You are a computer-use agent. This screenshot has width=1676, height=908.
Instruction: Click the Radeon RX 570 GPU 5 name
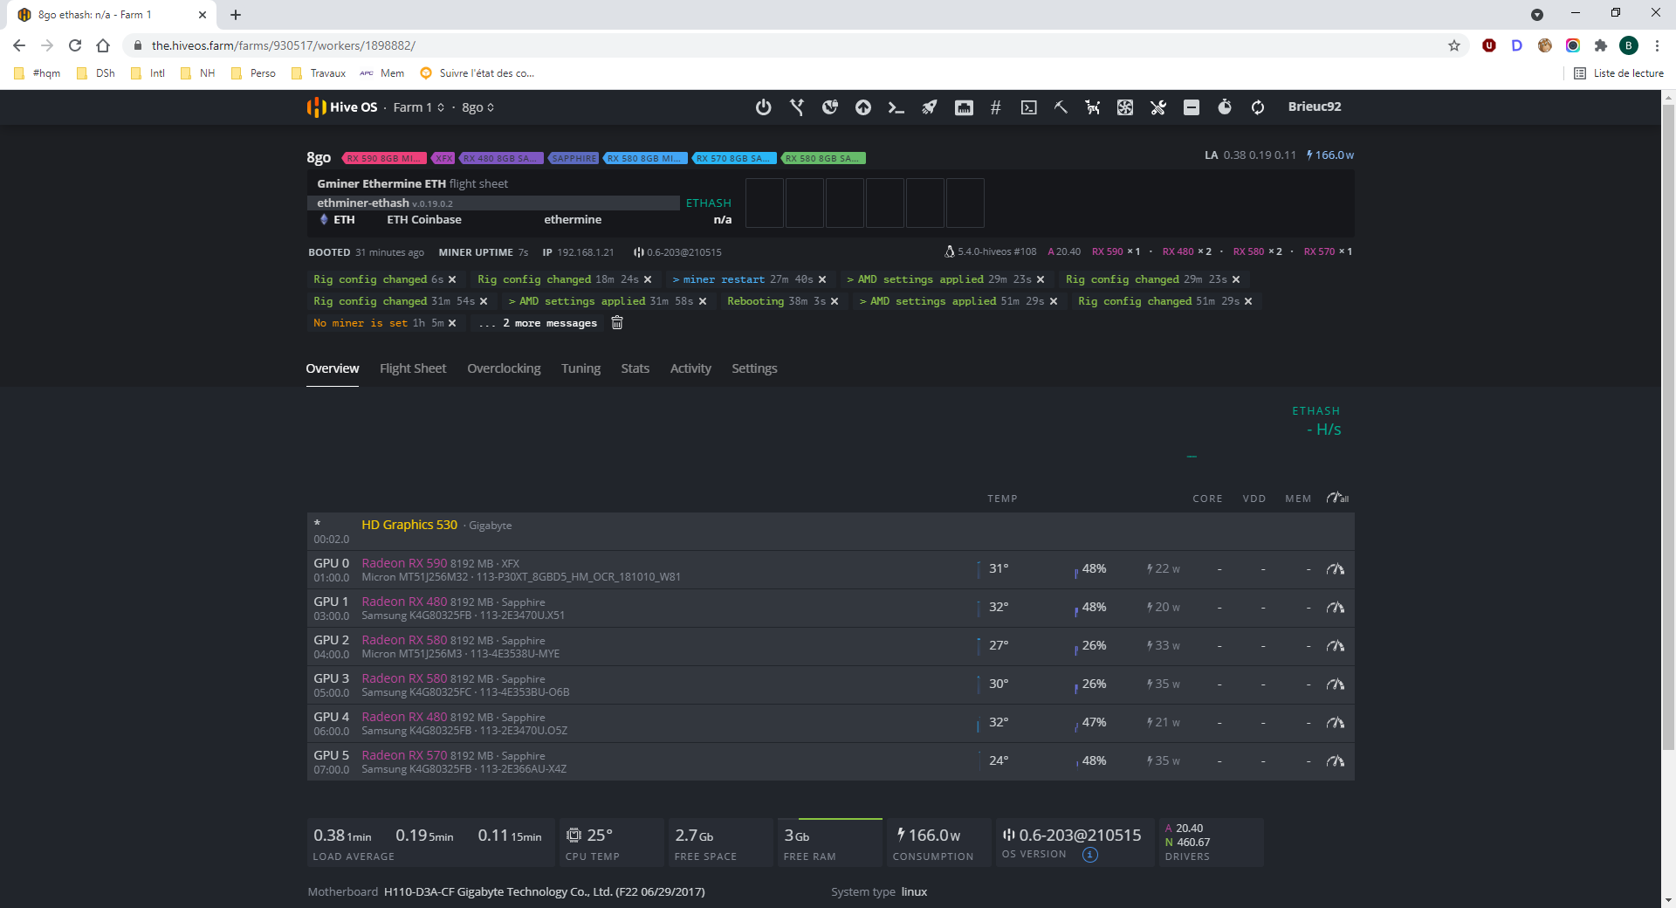tap(404, 755)
